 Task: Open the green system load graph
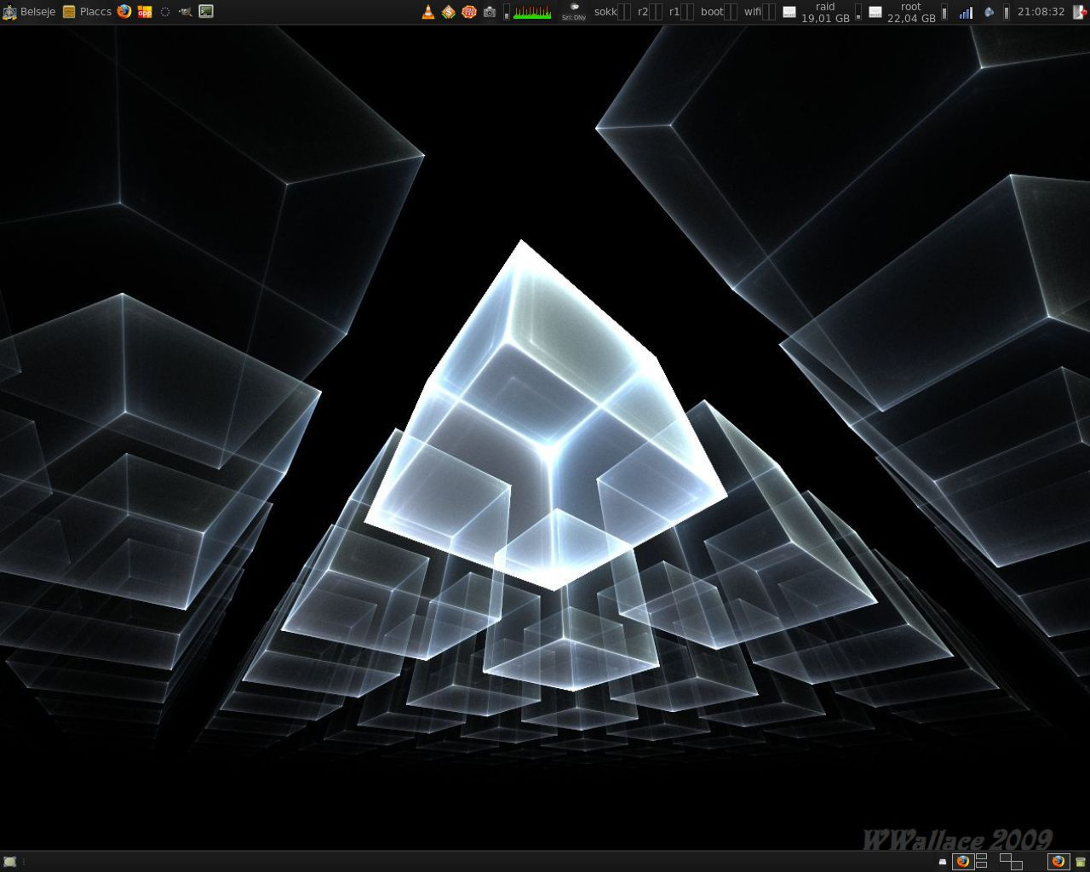coord(532,12)
